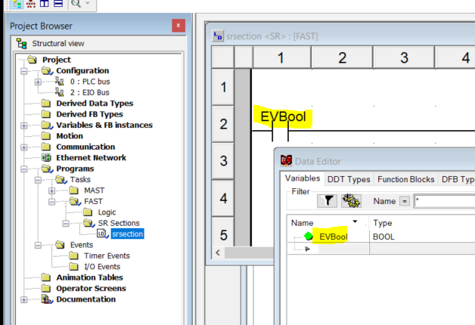475x325 pixels.
Task: Select column header 1 in ladder editor
Action: coord(281,57)
